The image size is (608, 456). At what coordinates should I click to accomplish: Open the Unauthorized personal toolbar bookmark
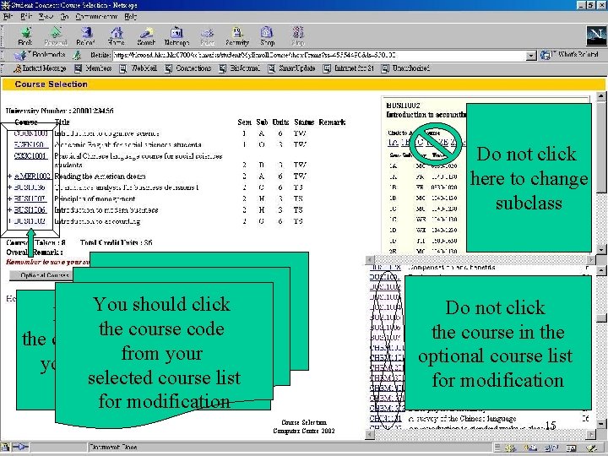point(405,68)
